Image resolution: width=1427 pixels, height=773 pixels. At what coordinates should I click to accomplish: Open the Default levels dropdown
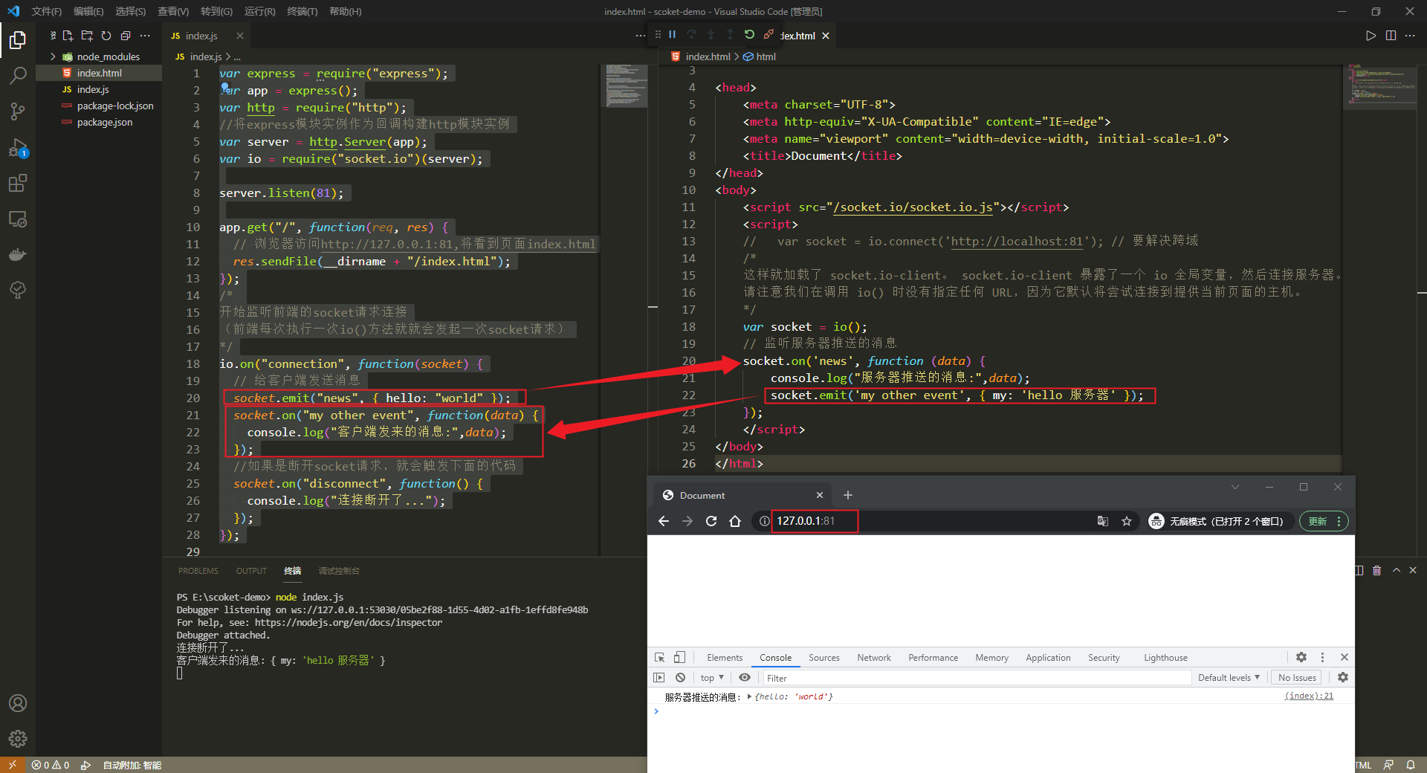coord(1229,678)
